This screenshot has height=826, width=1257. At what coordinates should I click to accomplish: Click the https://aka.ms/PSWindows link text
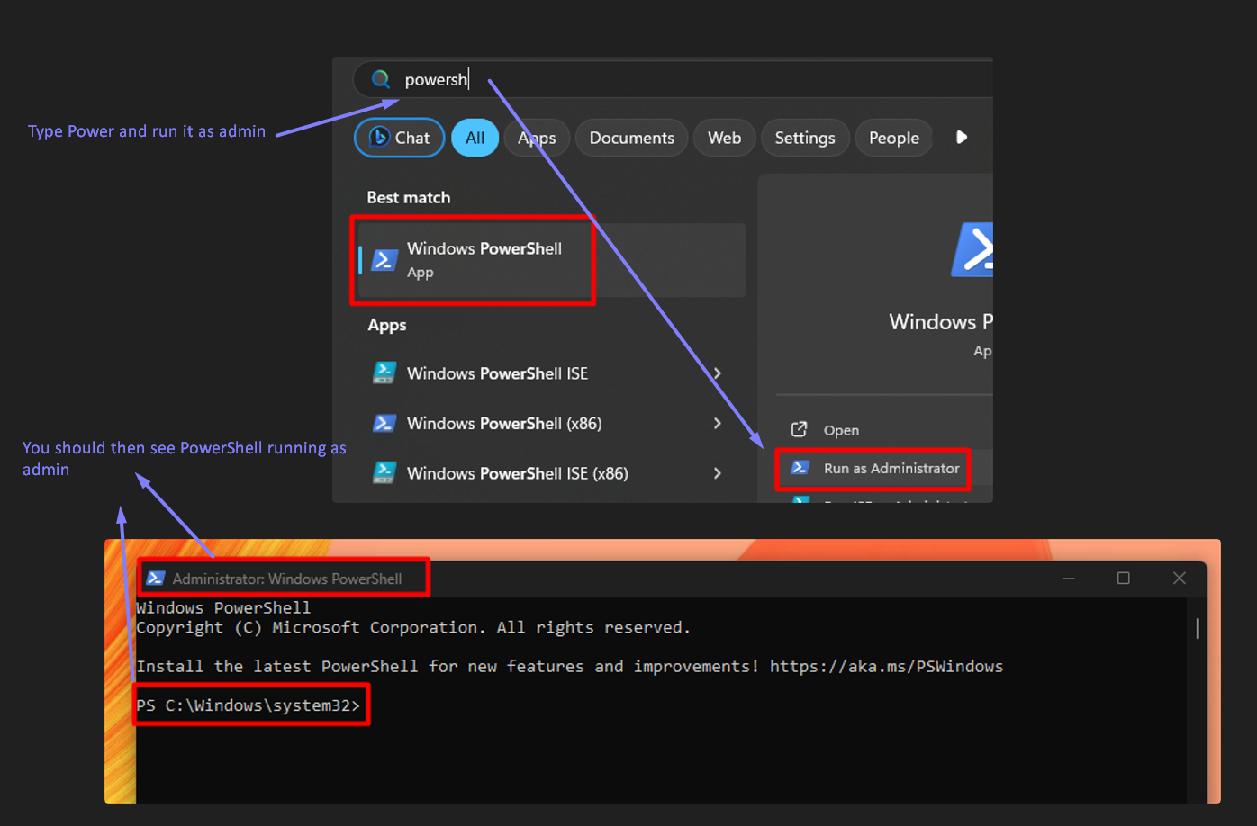tap(886, 667)
